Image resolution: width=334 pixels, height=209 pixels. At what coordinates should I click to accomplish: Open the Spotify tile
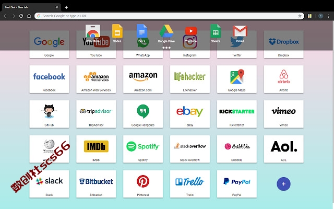click(x=143, y=149)
